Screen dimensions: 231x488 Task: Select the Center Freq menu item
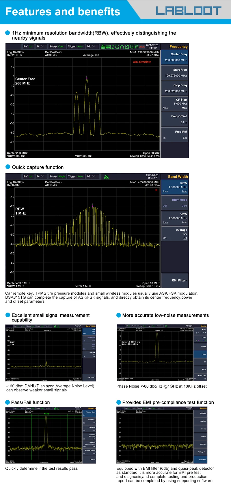pos(175,57)
